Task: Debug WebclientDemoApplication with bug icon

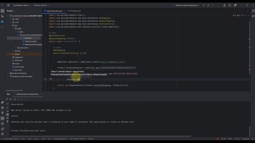Action: (x=208, y=5)
